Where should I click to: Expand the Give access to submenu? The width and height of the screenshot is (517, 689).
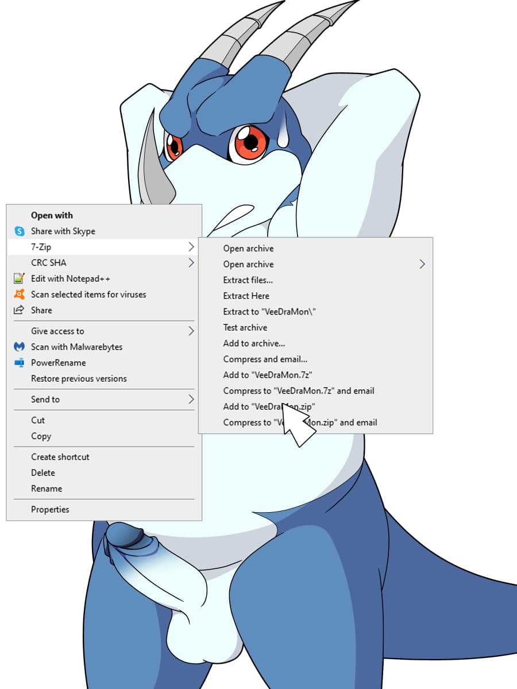coord(191,331)
